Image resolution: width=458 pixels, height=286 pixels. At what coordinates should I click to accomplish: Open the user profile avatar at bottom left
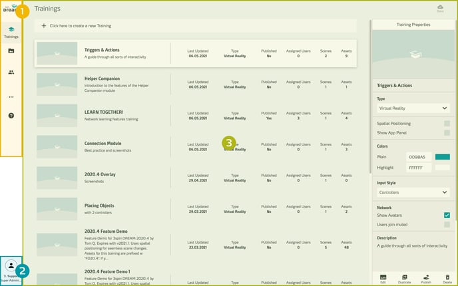coord(11,266)
